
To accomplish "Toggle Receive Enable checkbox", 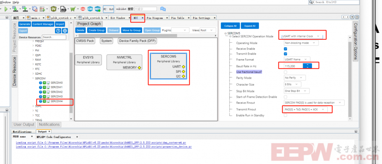I will coord(285,49).
